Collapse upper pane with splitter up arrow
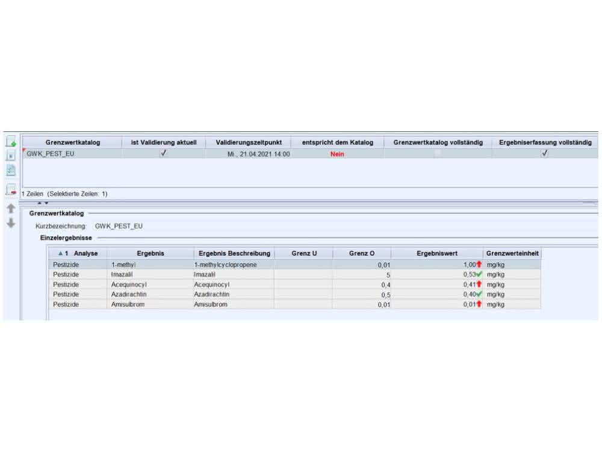 click(39, 203)
